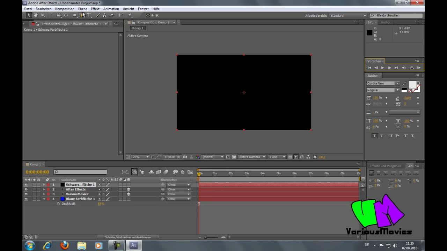Expand Schwarz Farbfläche 1 layer properties
This screenshot has height=251, width=447.
(x=44, y=185)
